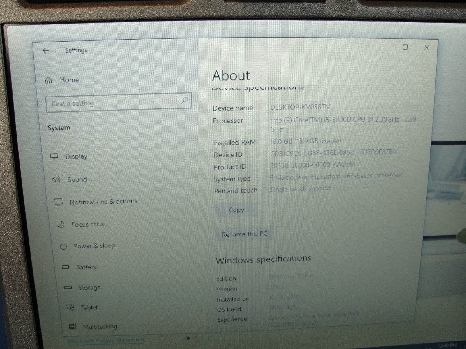Image resolution: width=466 pixels, height=349 pixels.
Task: Switch to the Multitasking settings
Action: click(100, 327)
